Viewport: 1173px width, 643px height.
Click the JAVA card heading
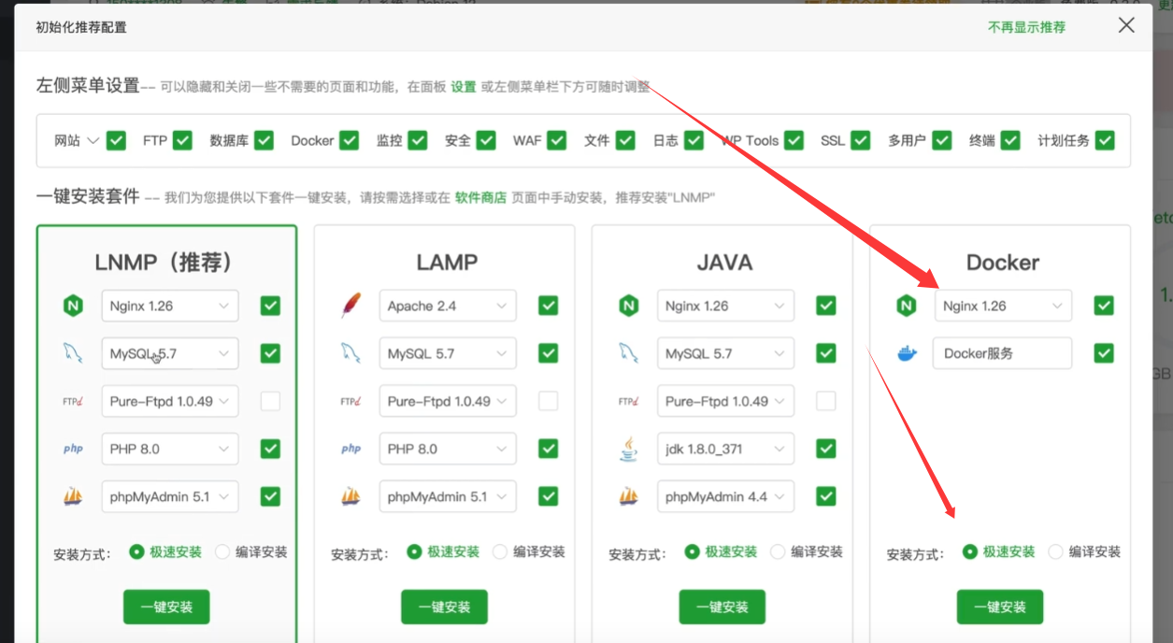pyautogui.click(x=724, y=263)
